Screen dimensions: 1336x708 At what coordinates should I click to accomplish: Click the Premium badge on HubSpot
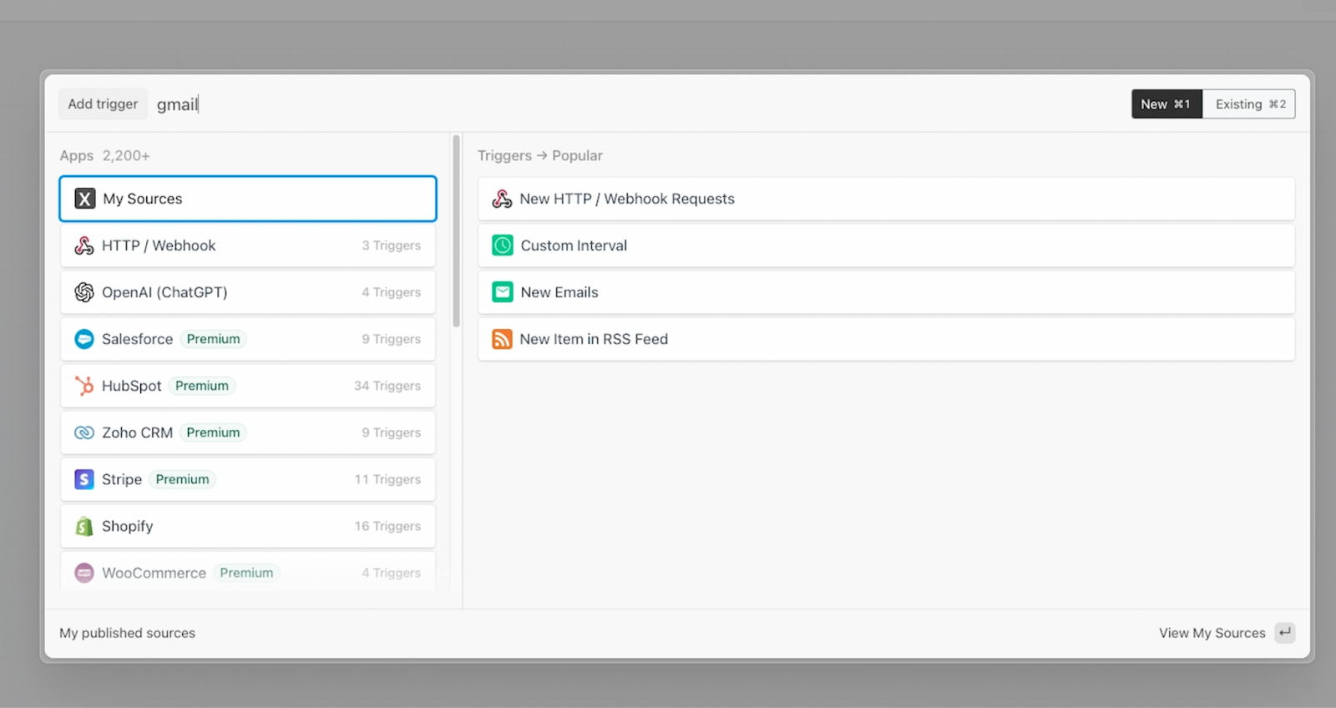pos(202,386)
